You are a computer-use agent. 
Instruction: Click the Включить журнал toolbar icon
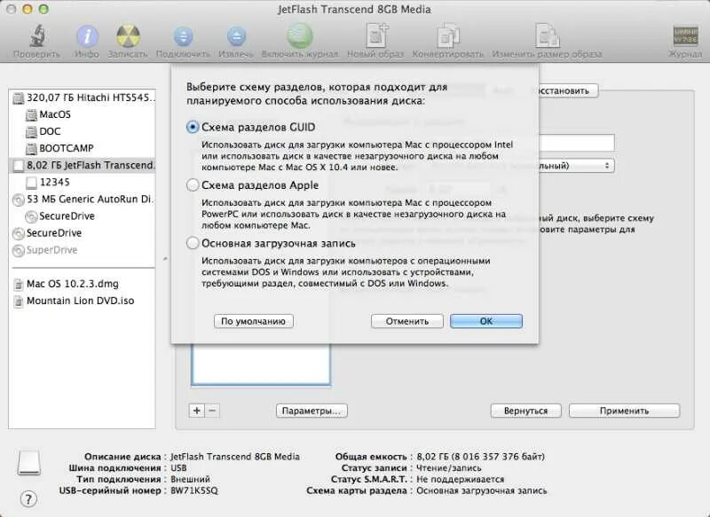pyautogui.click(x=300, y=35)
